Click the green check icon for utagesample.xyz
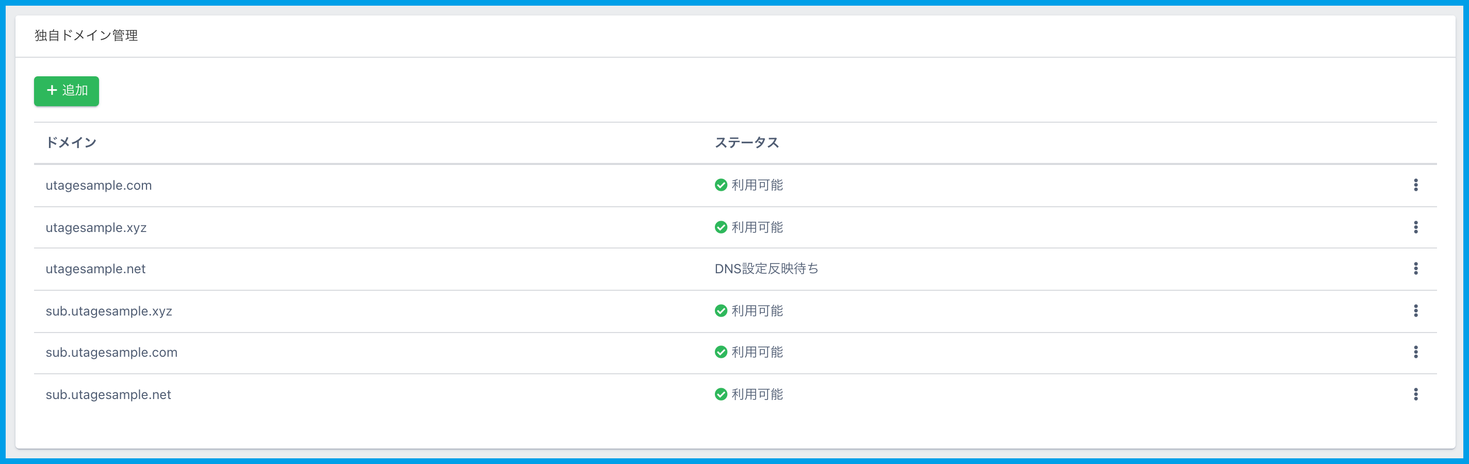The height and width of the screenshot is (464, 1469). pos(721,227)
